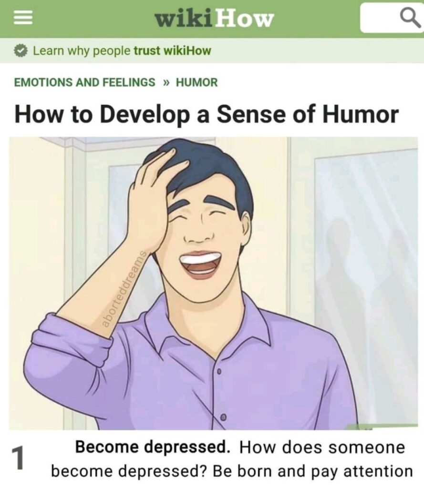Click the verified checkmark badge icon

[21, 51]
